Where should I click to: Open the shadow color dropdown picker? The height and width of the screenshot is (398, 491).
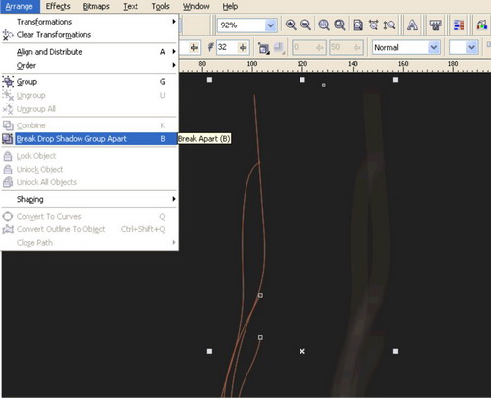[471, 48]
